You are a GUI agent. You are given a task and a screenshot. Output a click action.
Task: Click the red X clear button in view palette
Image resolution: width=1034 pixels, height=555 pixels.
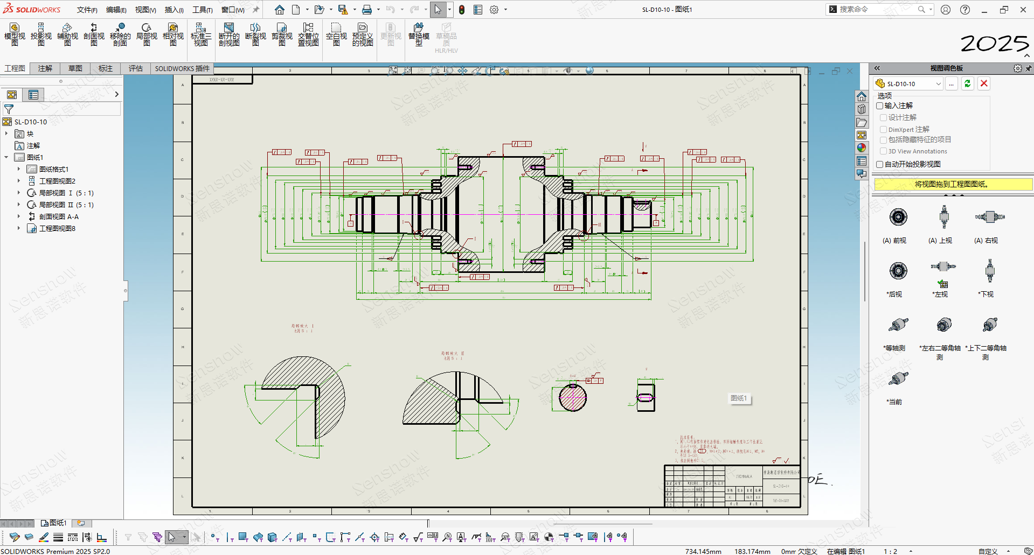[984, 83]
